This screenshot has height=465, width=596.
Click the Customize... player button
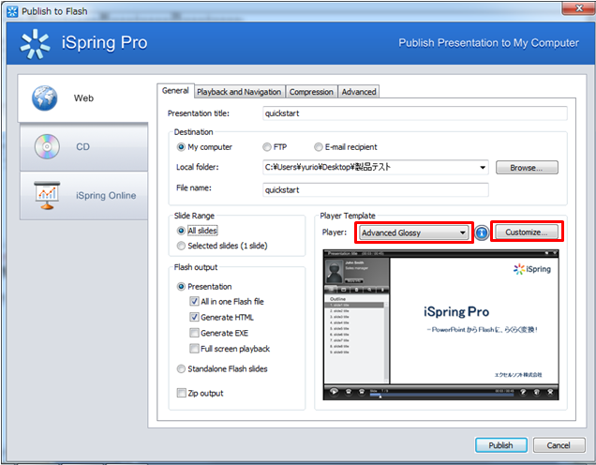[527, 232]
